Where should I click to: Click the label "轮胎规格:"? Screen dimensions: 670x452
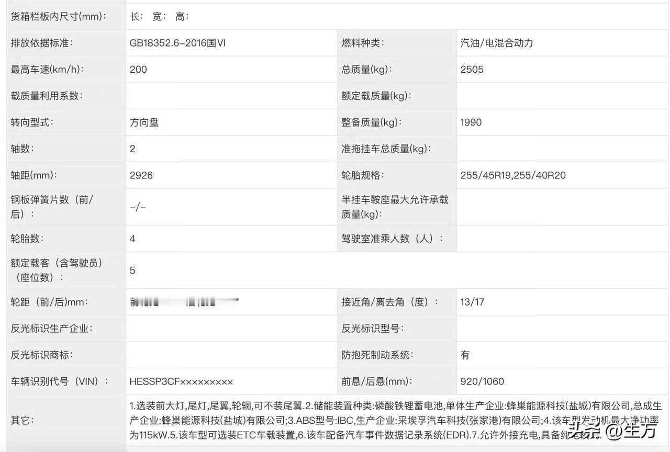point(363,175)
